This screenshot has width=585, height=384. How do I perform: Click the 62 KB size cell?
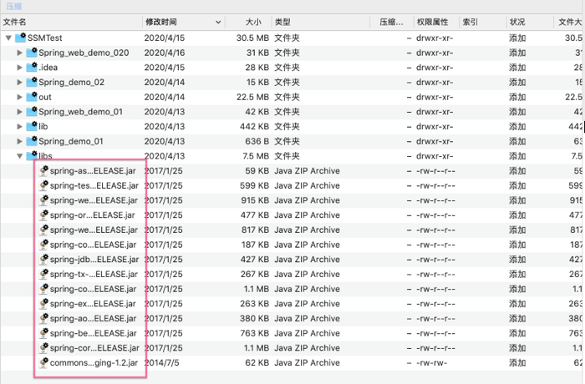(x=257, y=363)
